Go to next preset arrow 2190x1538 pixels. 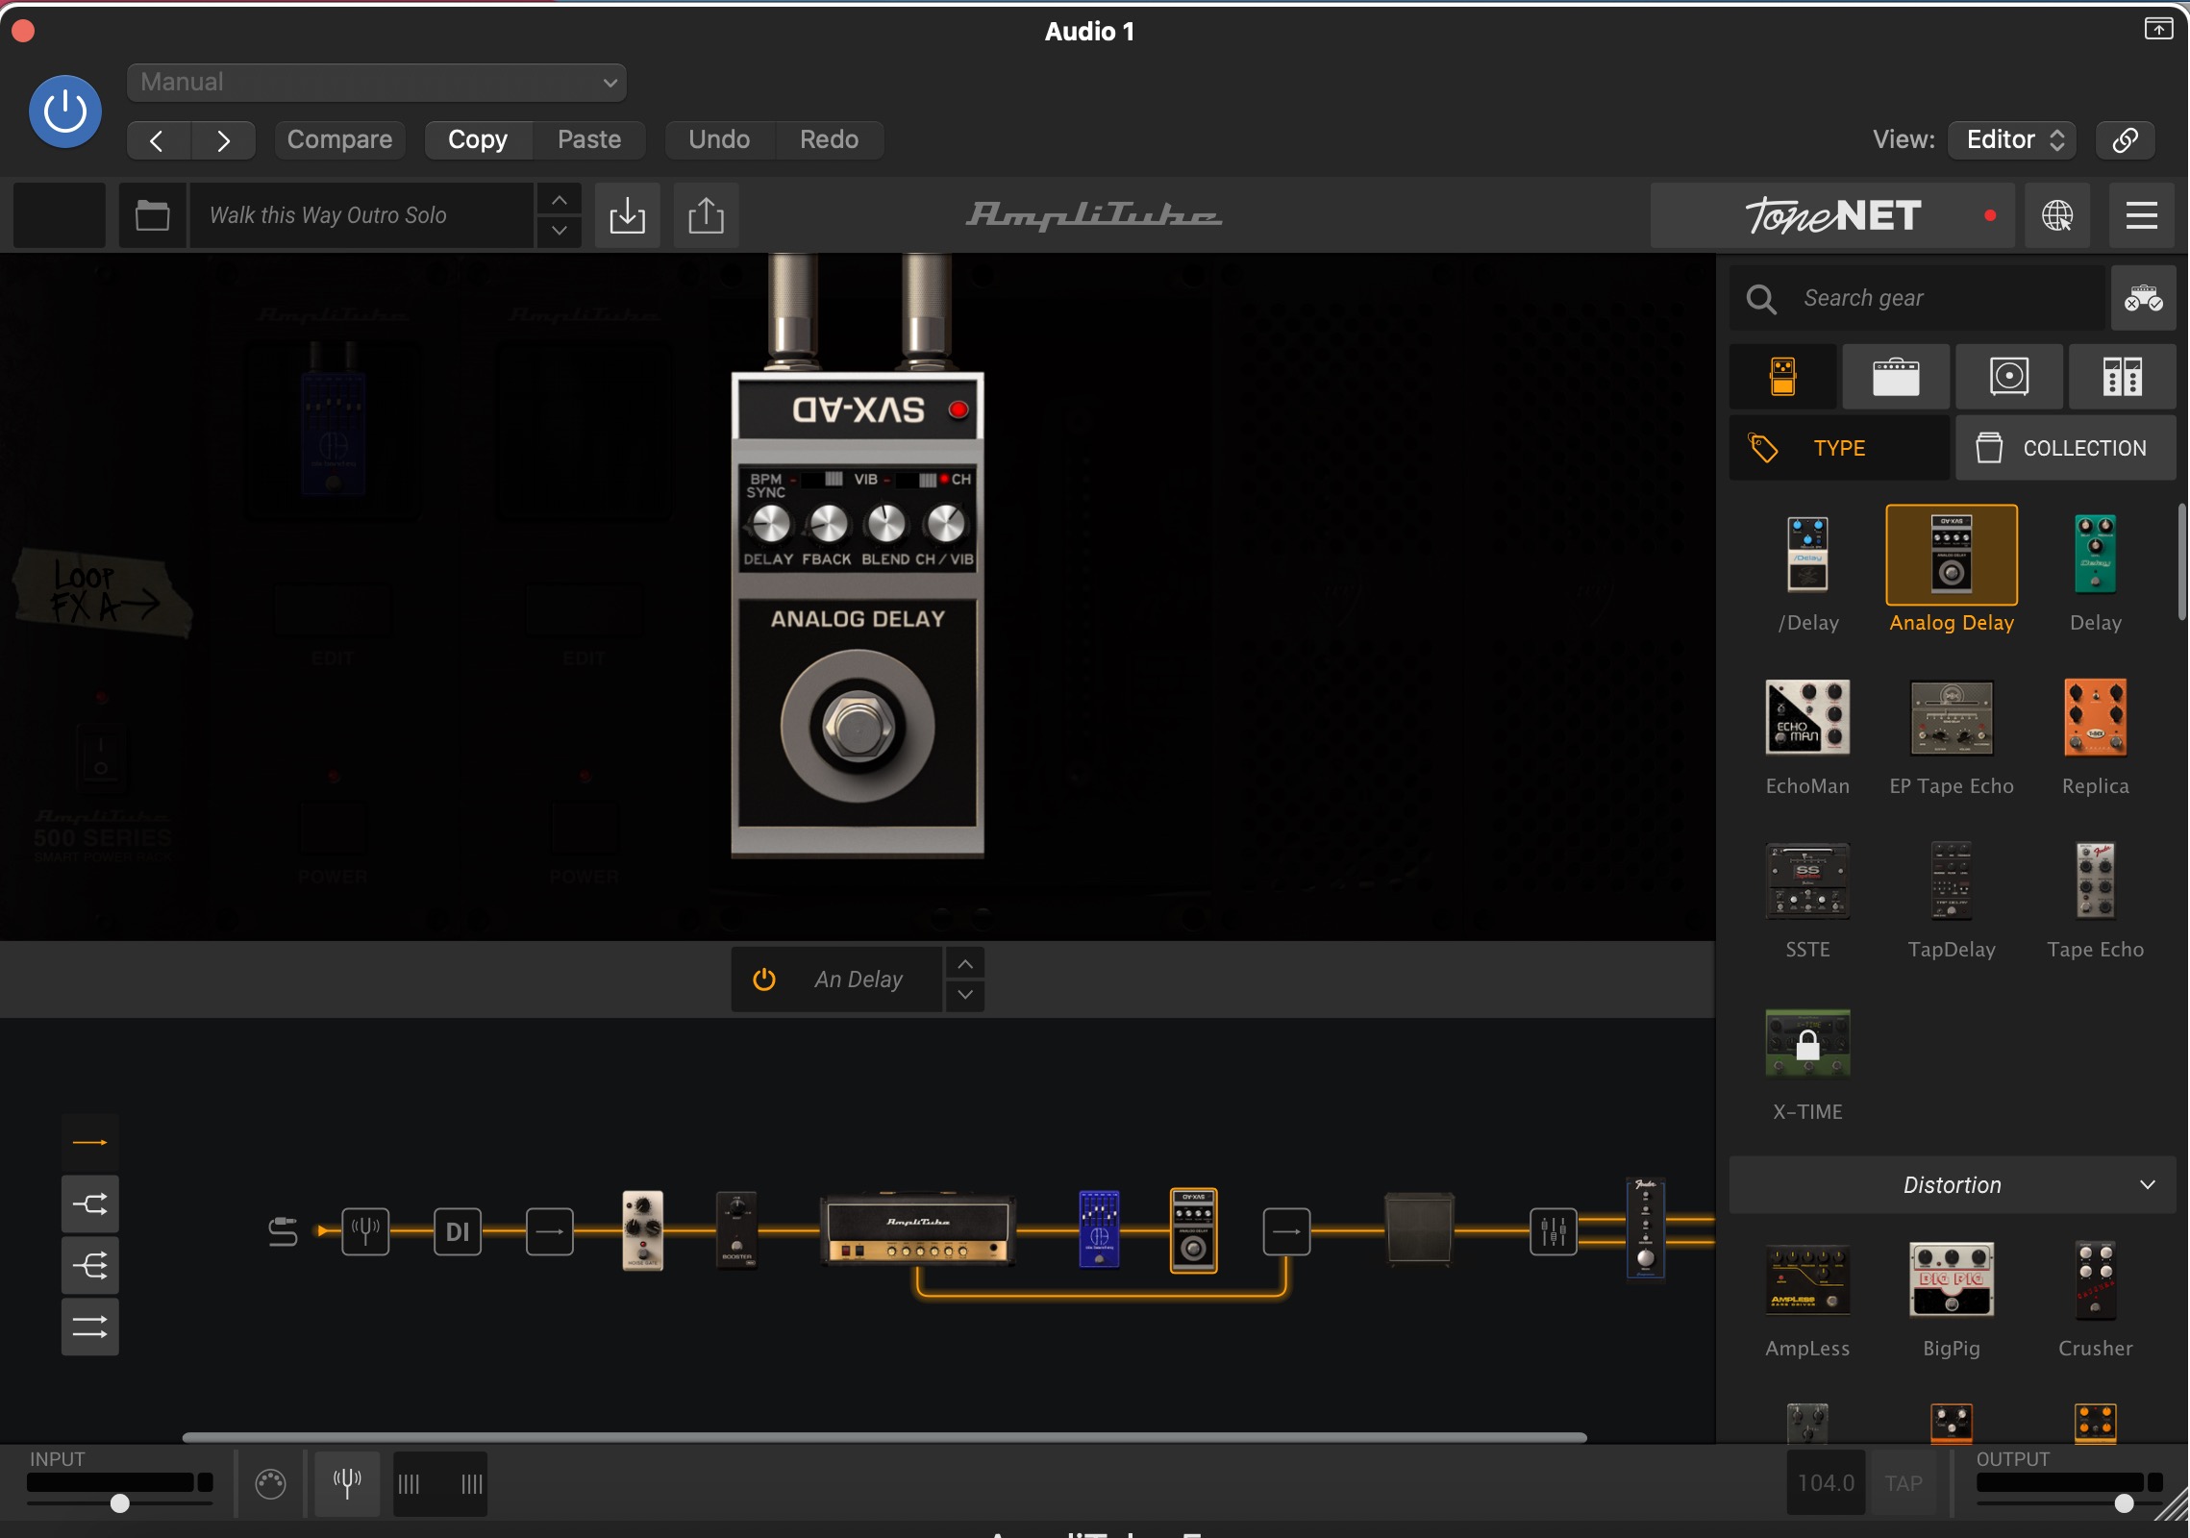[223, 140]
